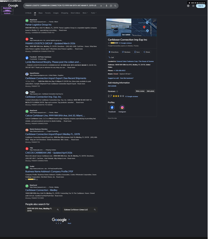The height and width of the screenshot is (239, 210).
Task: Expand the map in knowledge panel
Action: [x=155, y=21]
